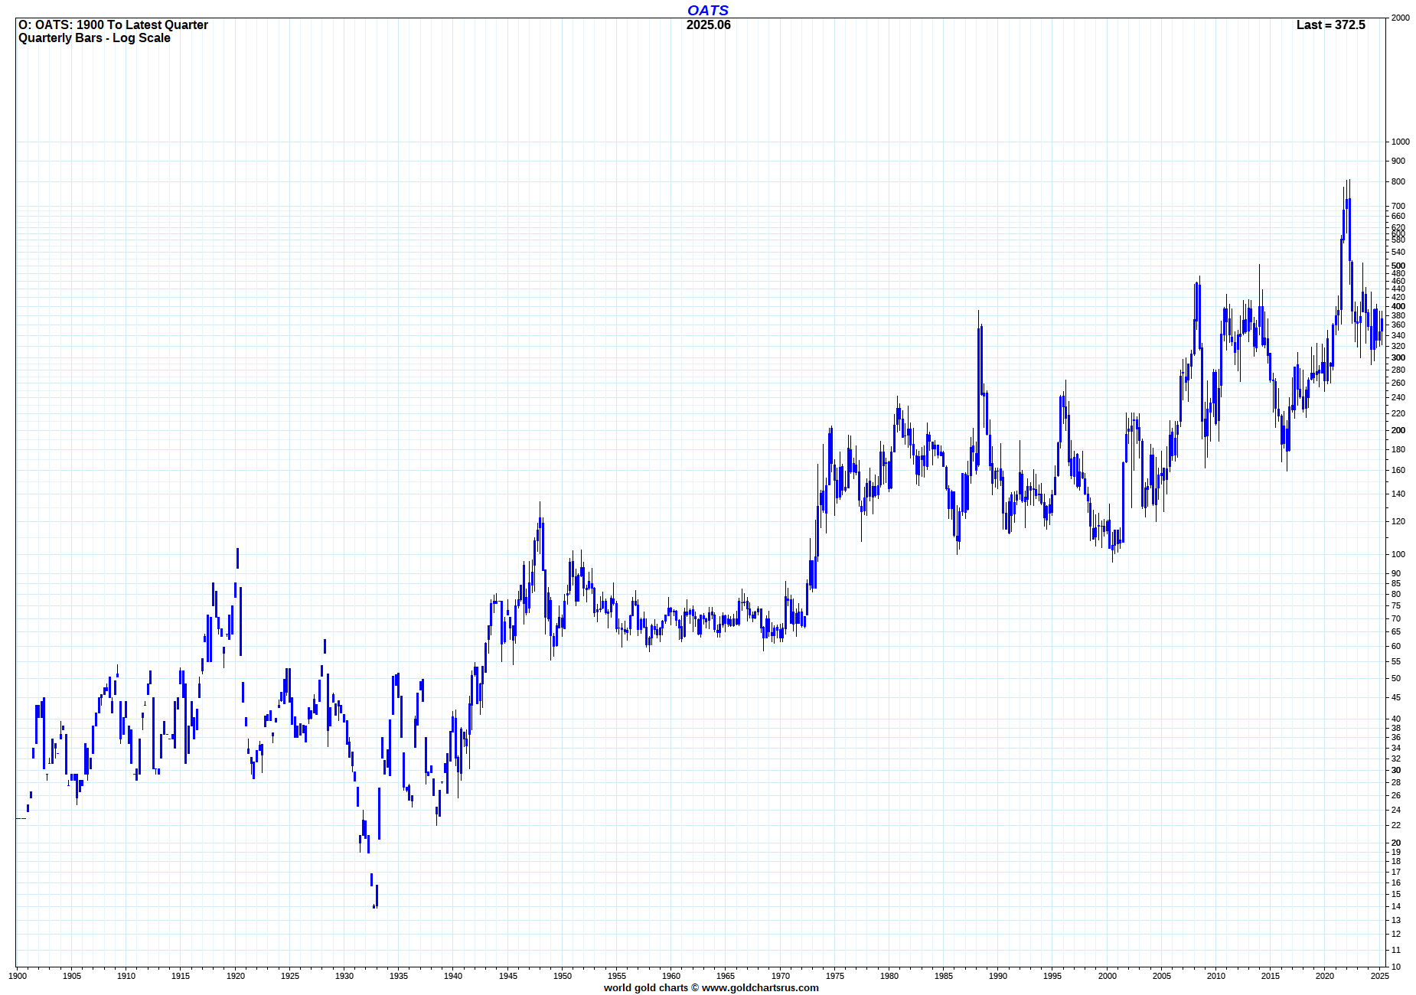This screenshot has width=1416, height=995.
Task: Click the 1970 x-axis label
Action: click(x=781, y=976)
